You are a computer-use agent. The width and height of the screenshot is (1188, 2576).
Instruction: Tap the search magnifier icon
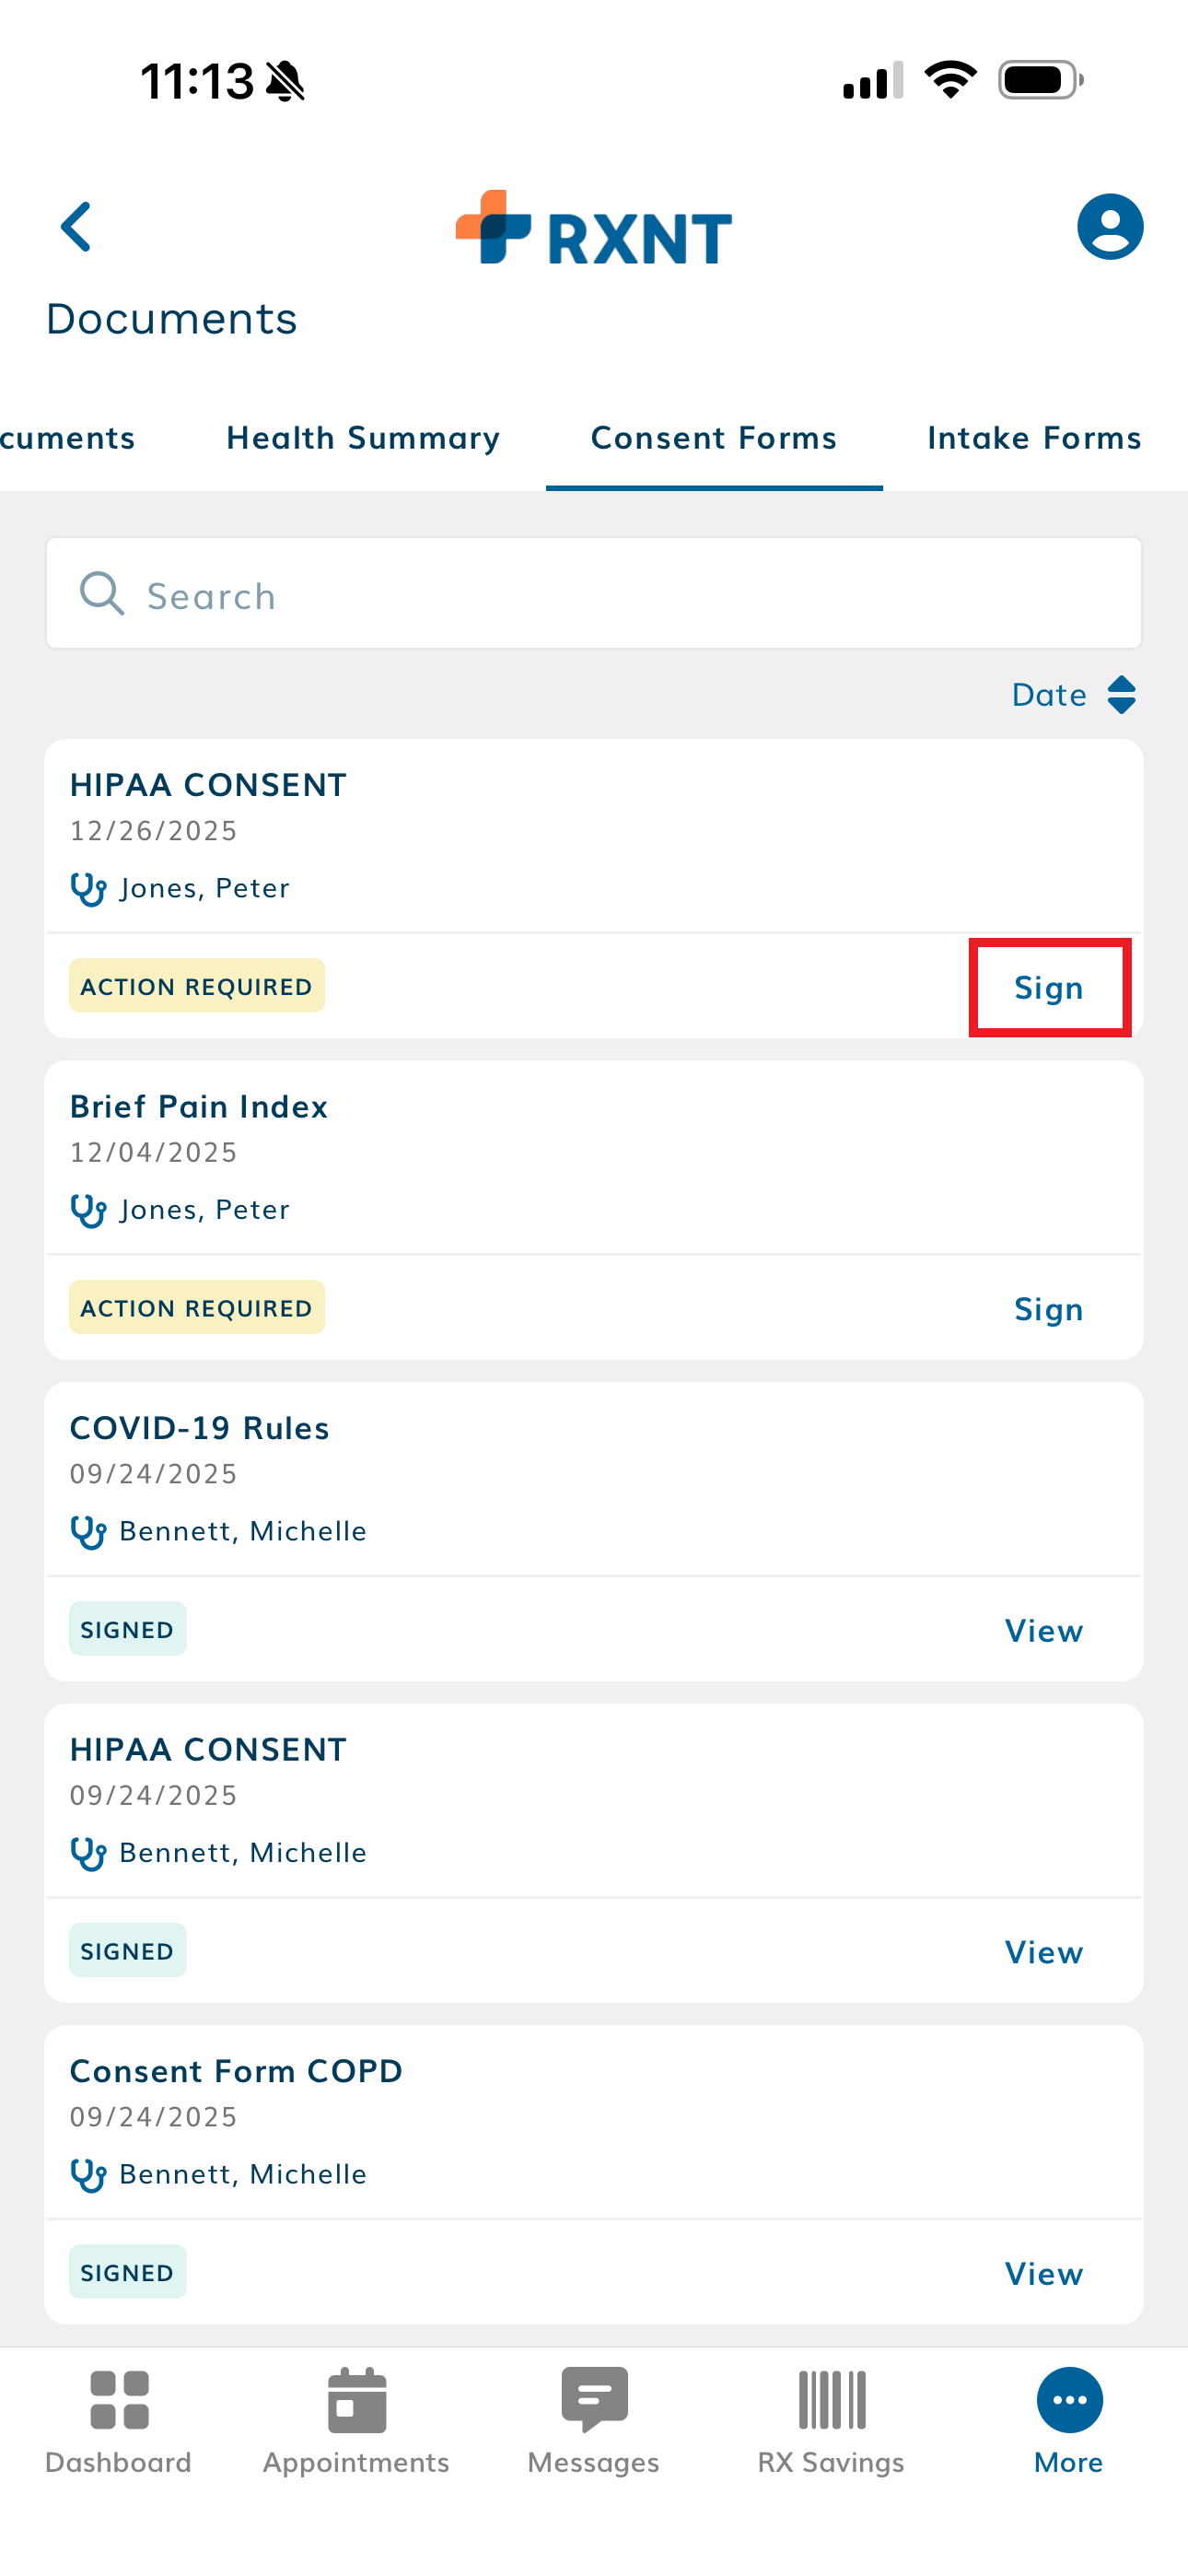point(102,594)
